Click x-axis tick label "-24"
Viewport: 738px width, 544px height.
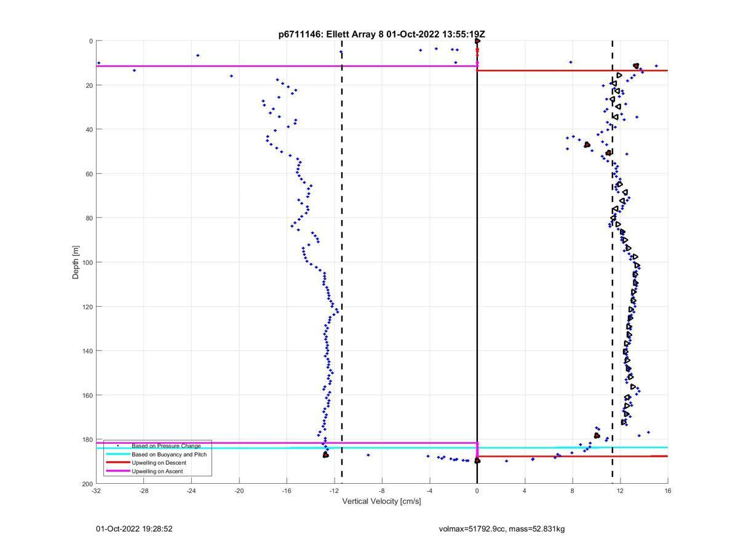tap(191, 491)
